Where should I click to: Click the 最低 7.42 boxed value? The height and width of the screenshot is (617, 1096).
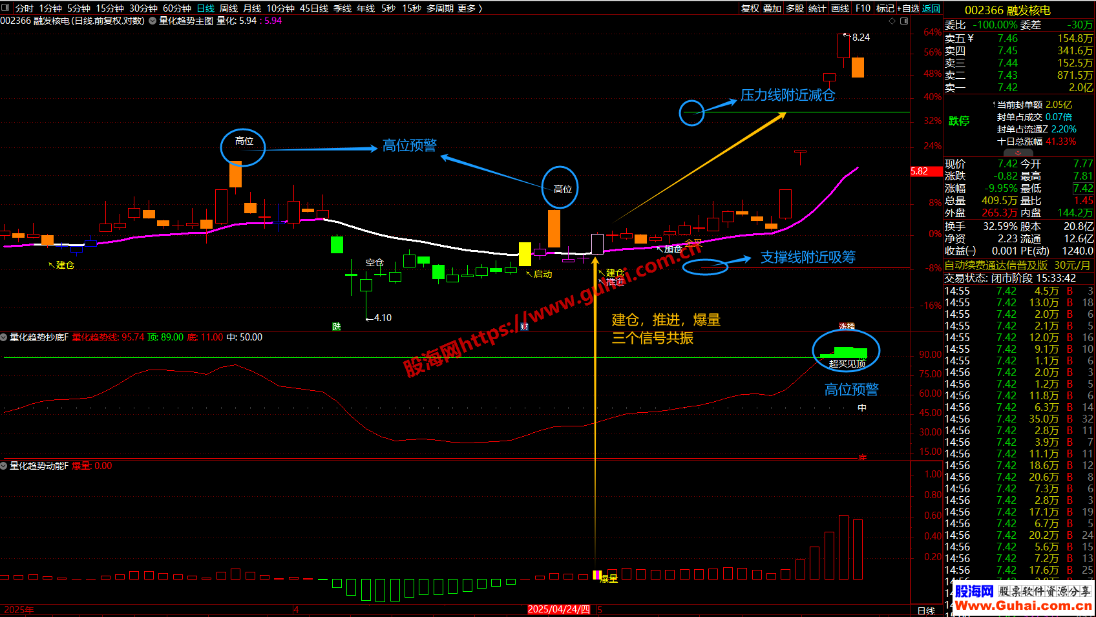(1083, 189)
